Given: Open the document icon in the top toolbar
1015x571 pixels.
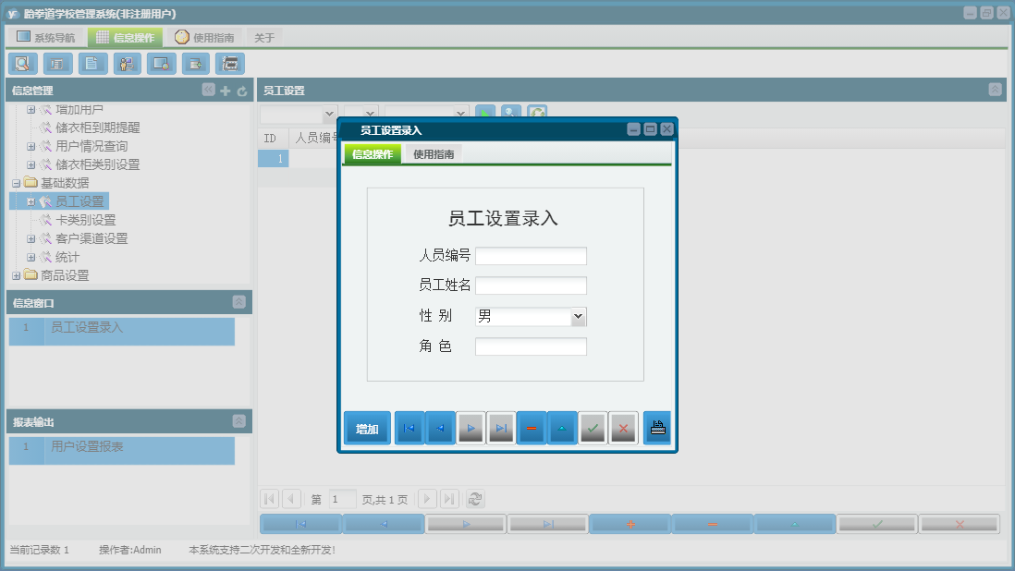Looking at the screenshot, I should [x=92, y=63].
